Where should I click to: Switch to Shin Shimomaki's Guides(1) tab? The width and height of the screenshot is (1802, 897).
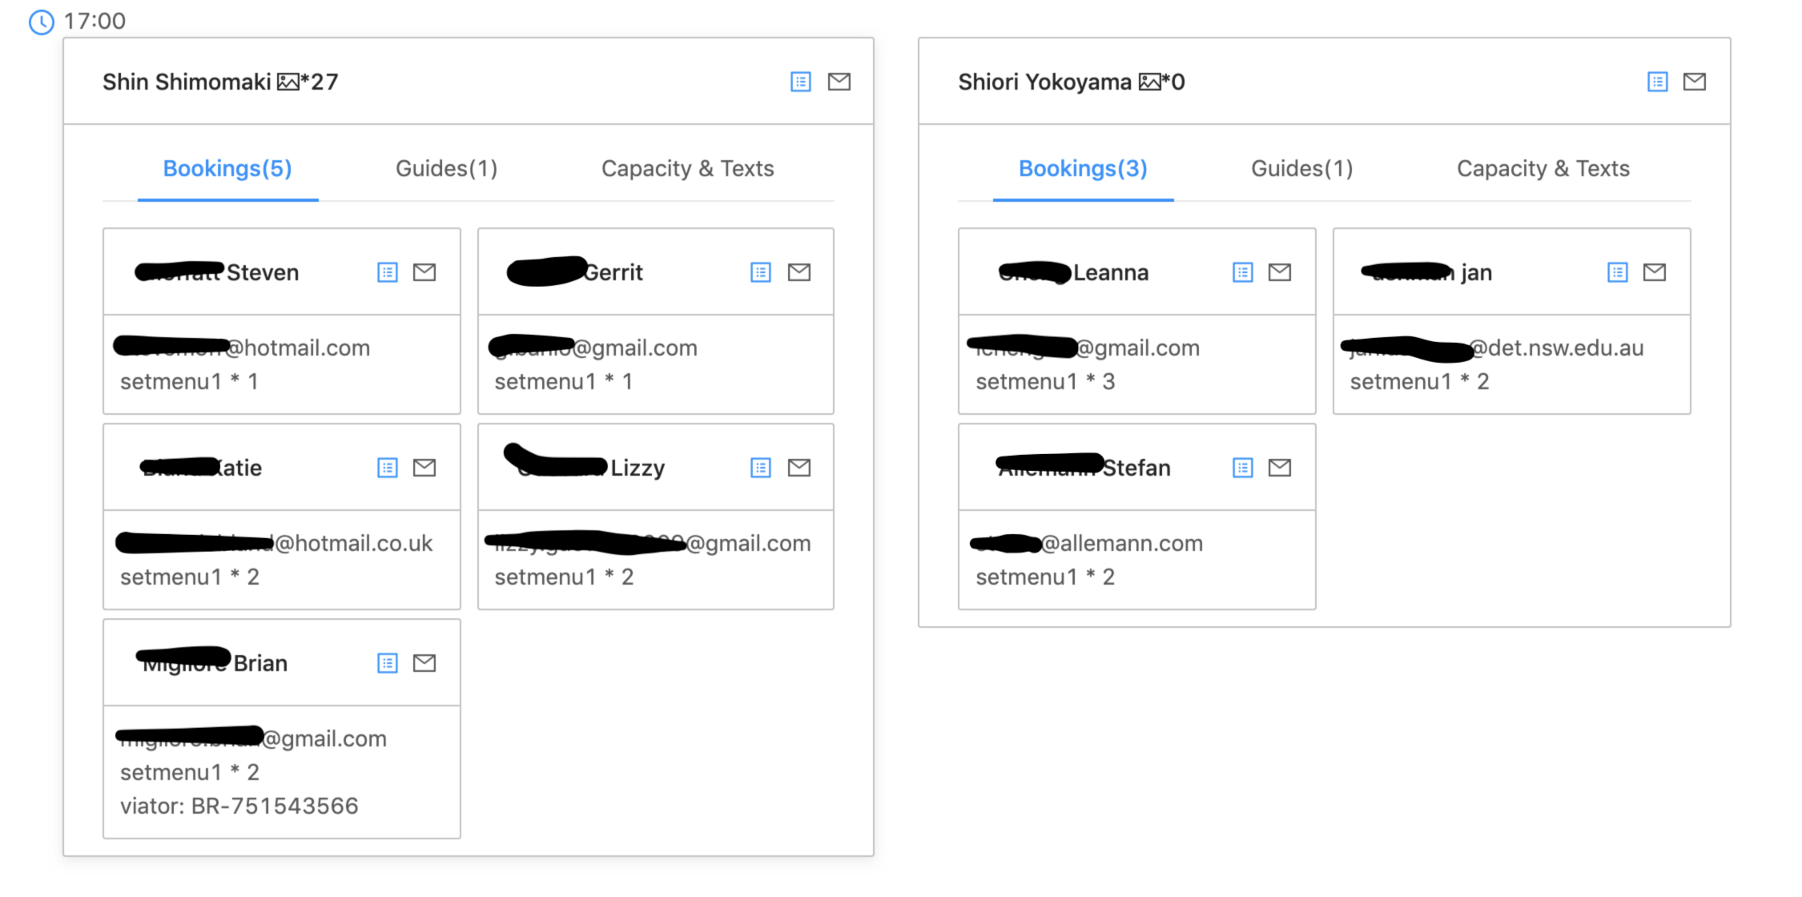point(446,169)
